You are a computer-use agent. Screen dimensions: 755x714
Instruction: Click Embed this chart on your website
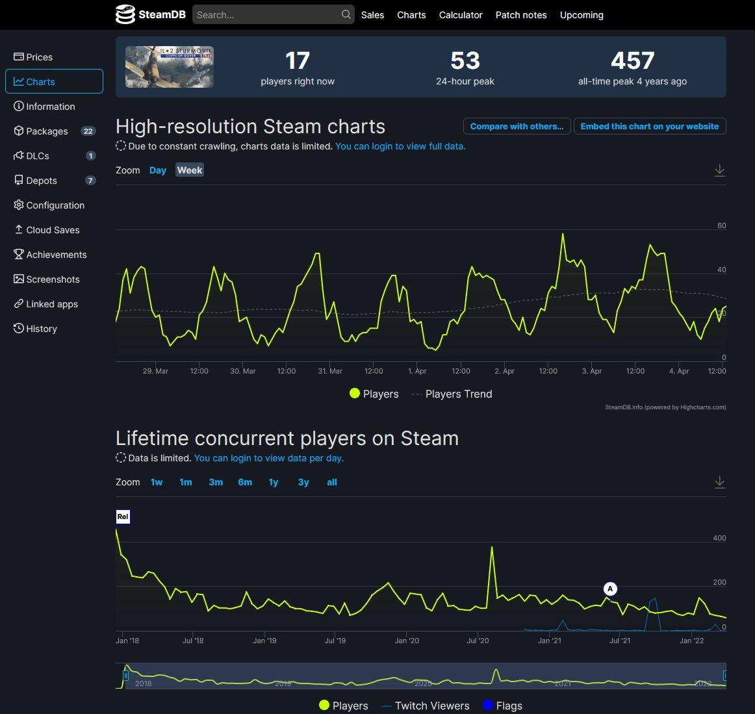coord(649,126)
